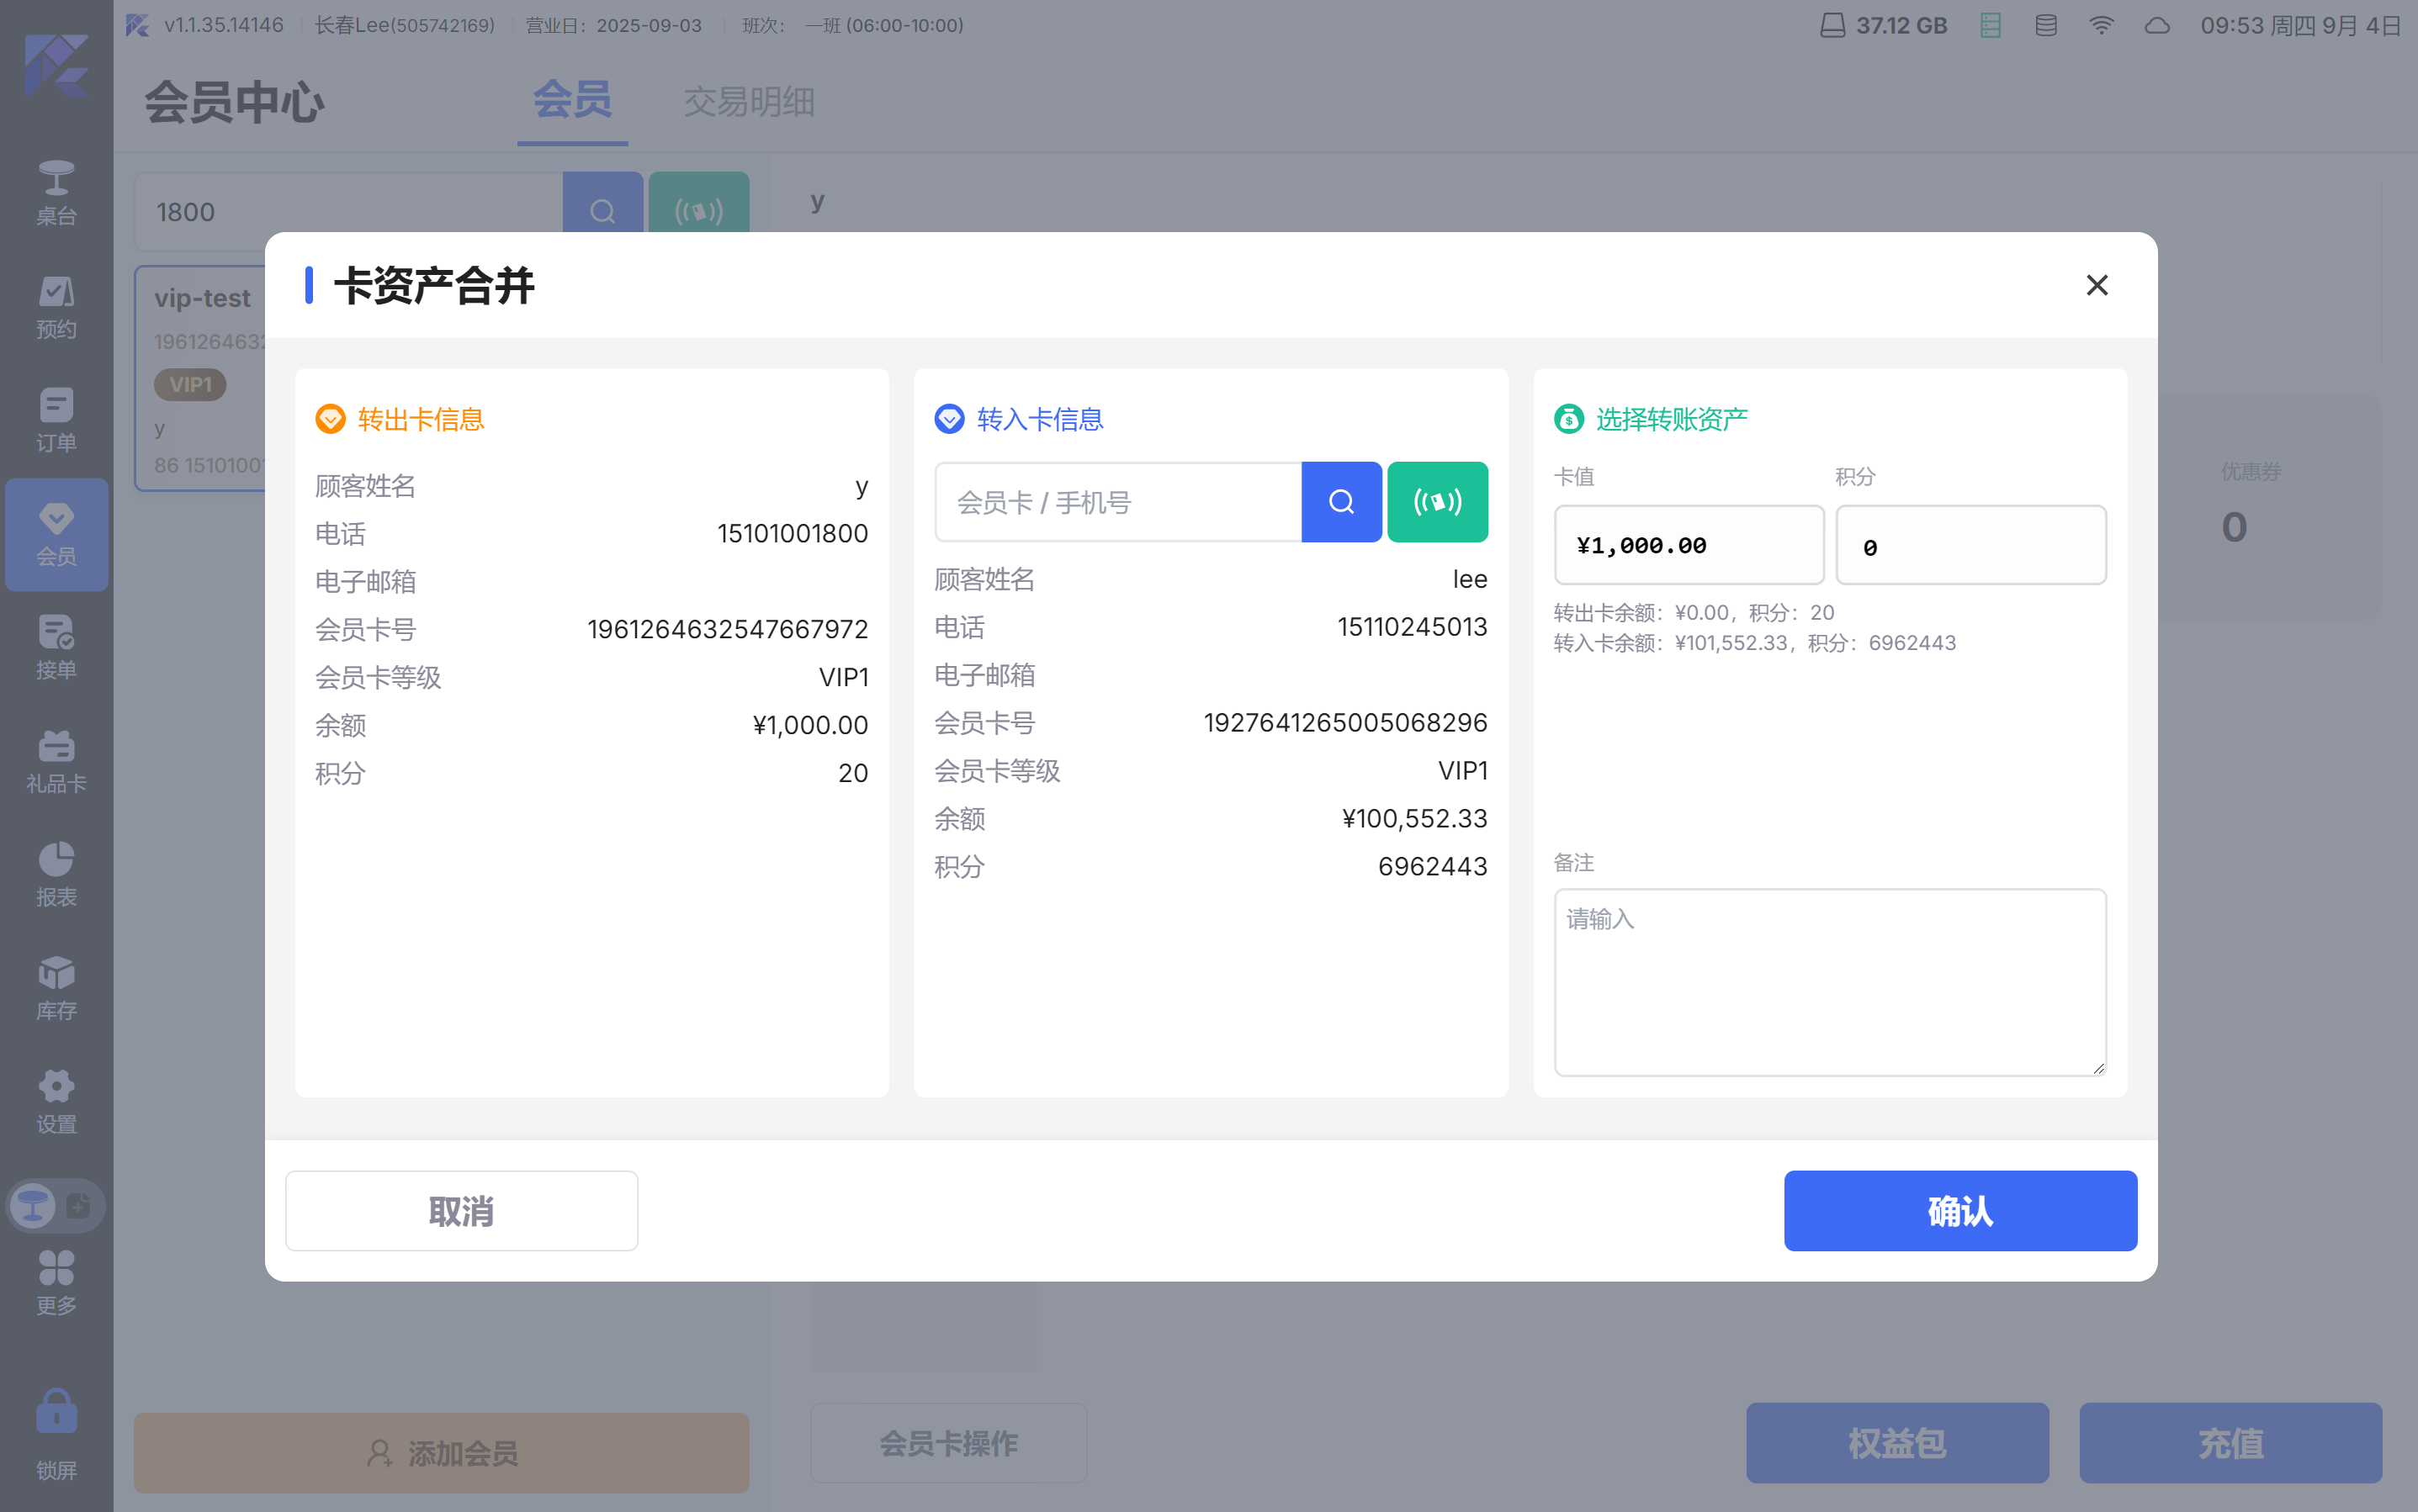Viewport: 2418px width, 1512px height.
Task: Switch to the 交易明细 tab
Action: pos(748,102)
